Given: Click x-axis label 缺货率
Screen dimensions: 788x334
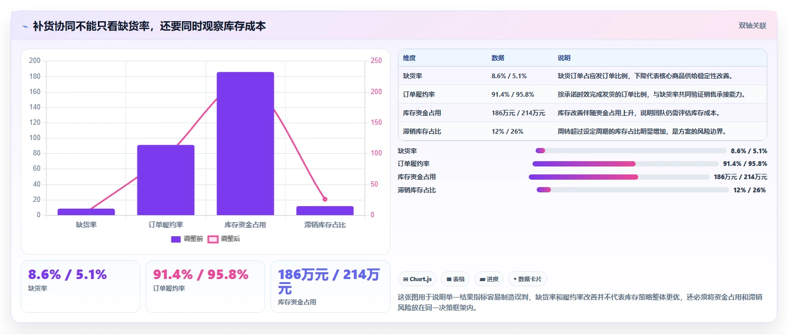Looking at the screenshot, I should coord(86,225).
